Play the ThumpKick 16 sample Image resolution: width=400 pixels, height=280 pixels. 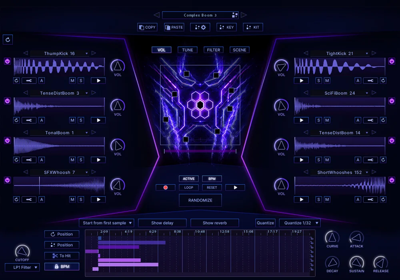click(x=98, y=80)
